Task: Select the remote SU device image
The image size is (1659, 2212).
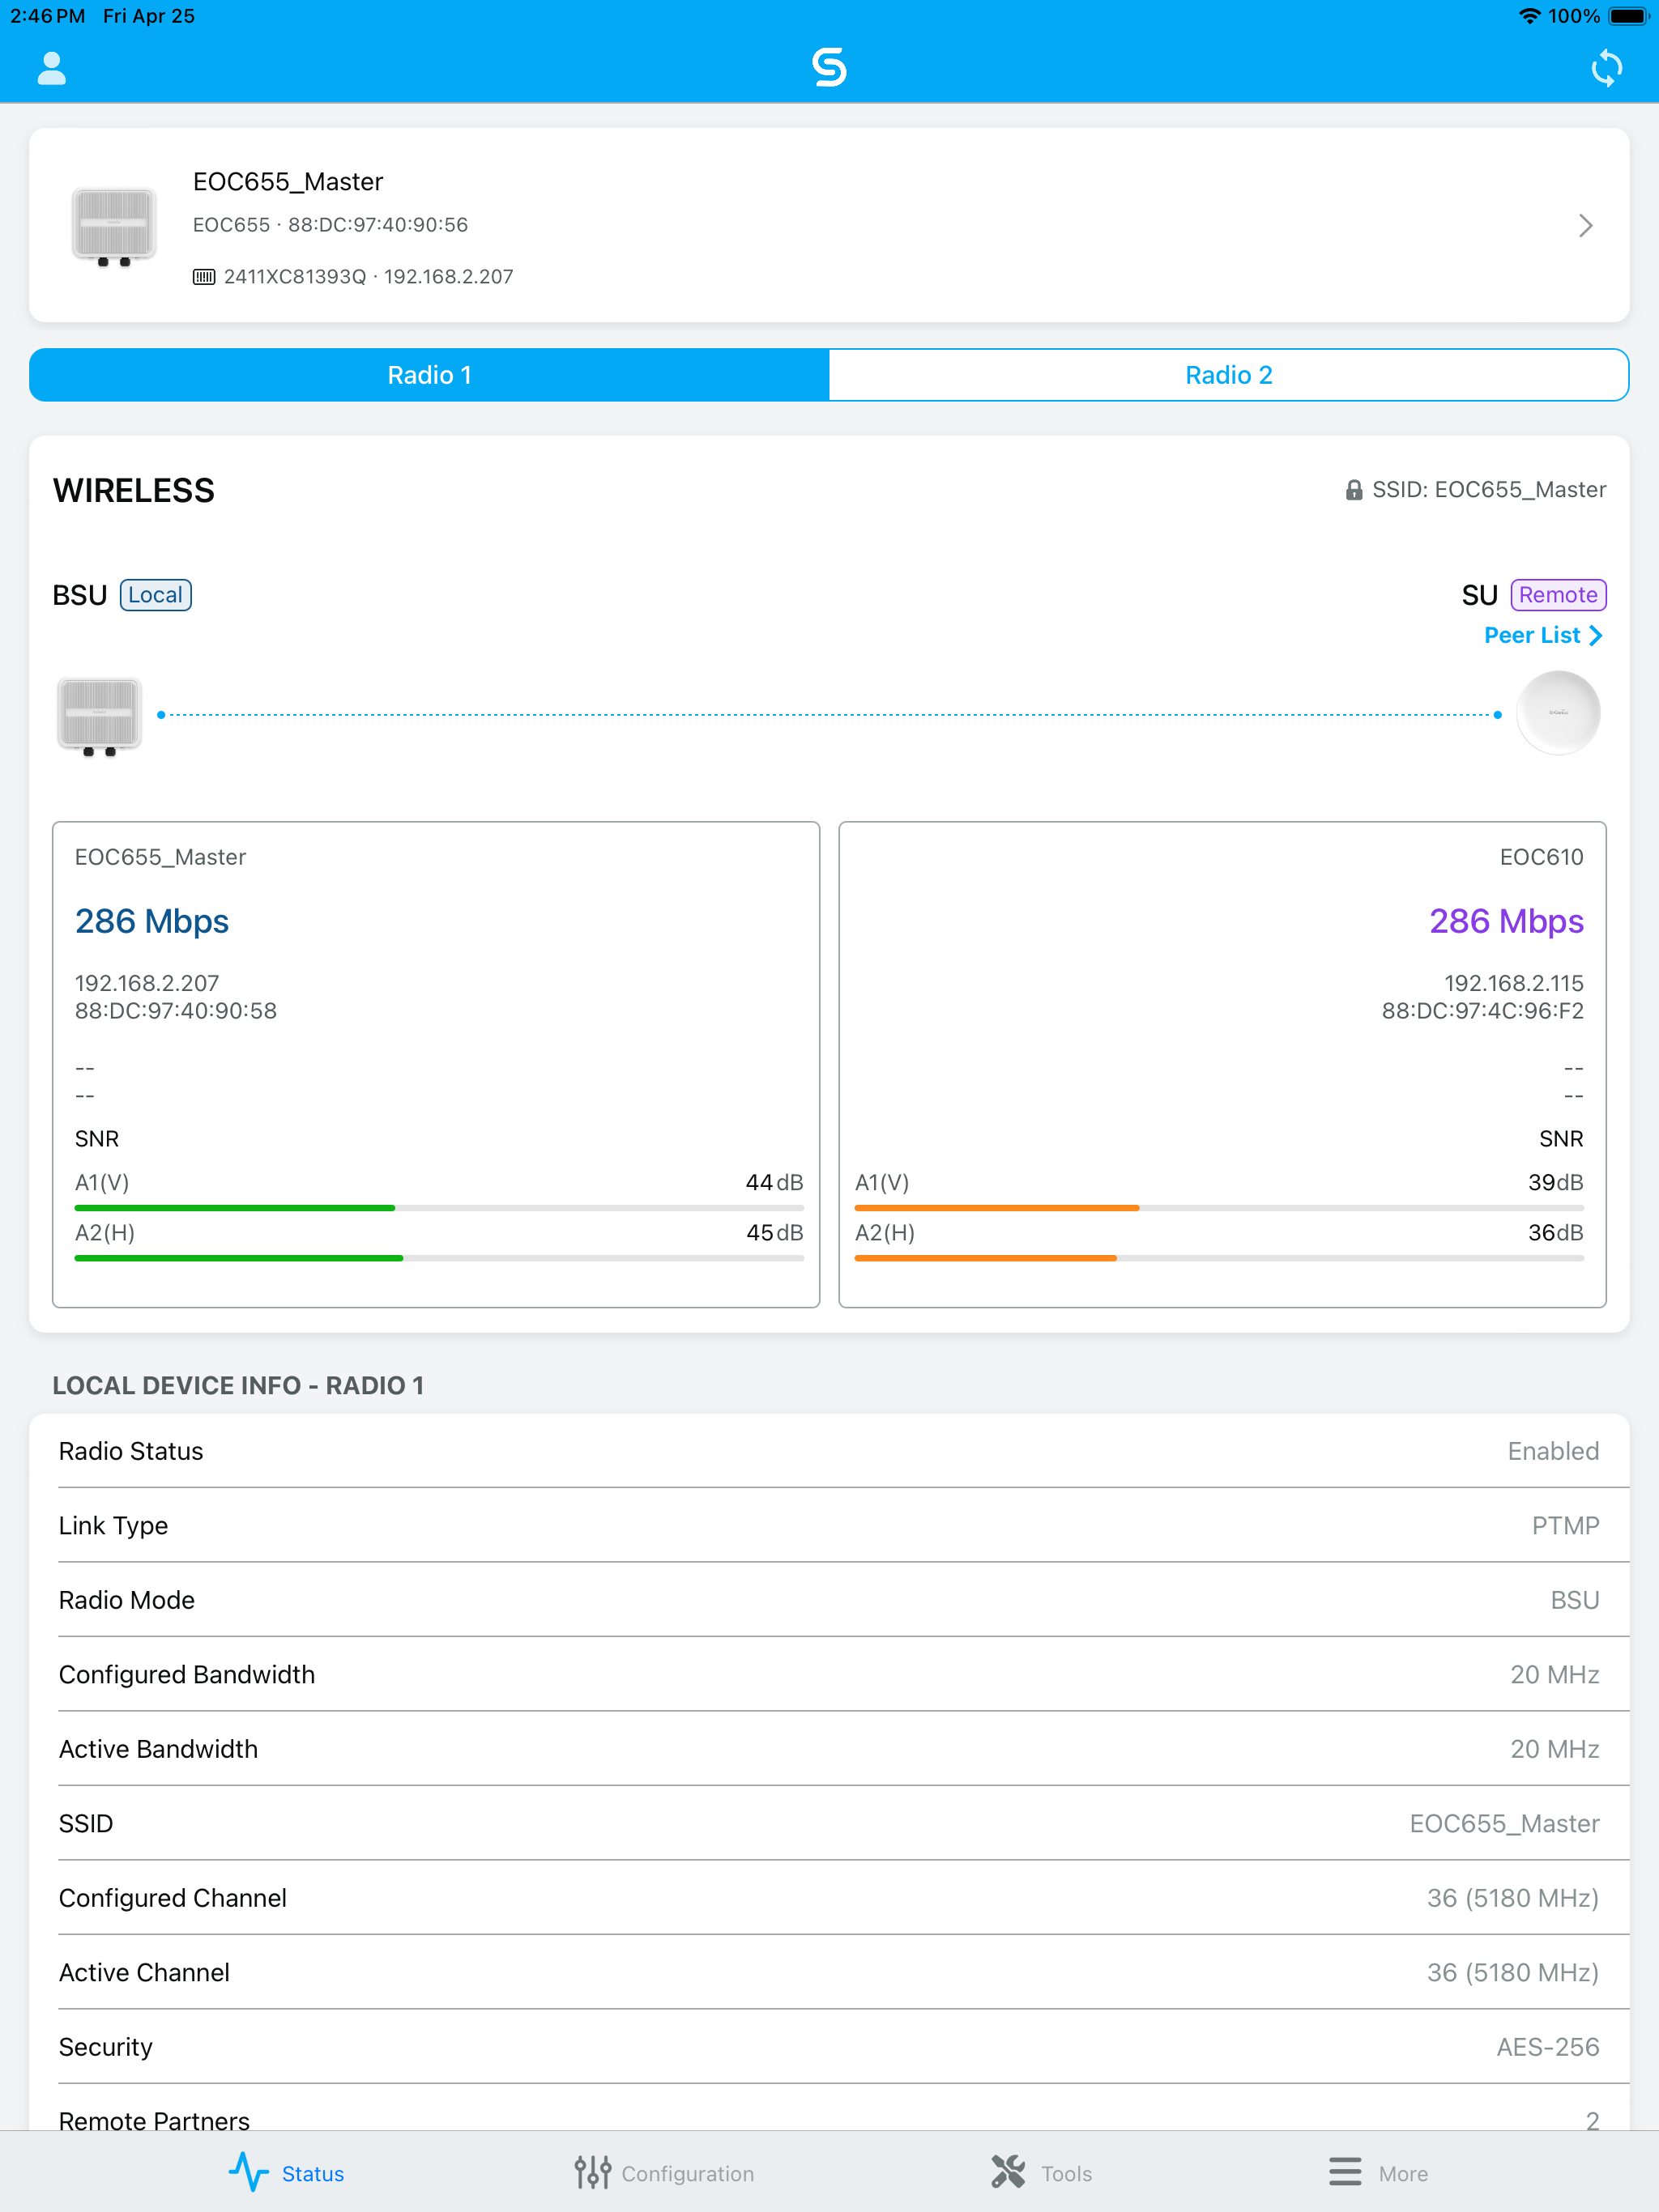Action: (1558, 713)
